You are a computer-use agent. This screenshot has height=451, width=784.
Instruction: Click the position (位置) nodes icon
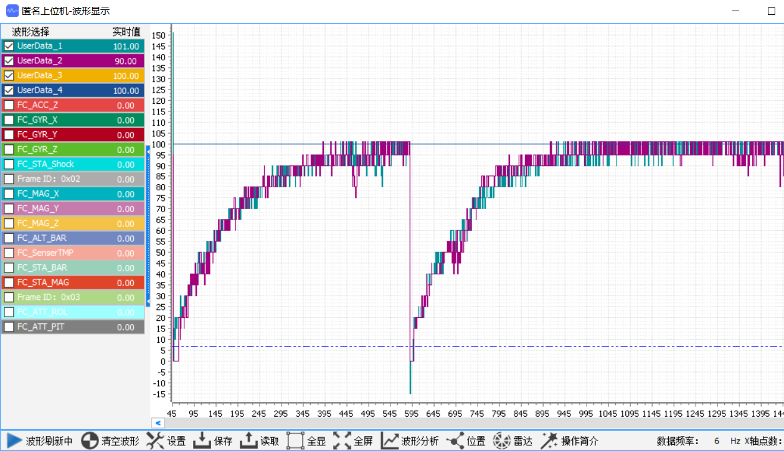click(455, 441)
